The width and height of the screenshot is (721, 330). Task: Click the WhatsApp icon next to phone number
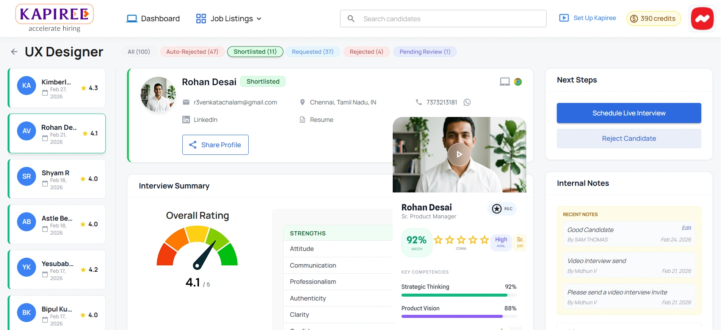[467, 102]
